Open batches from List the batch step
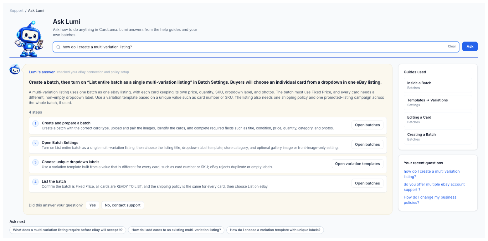The width and height of the screenshot is (488, 241). tap(367, 183)
